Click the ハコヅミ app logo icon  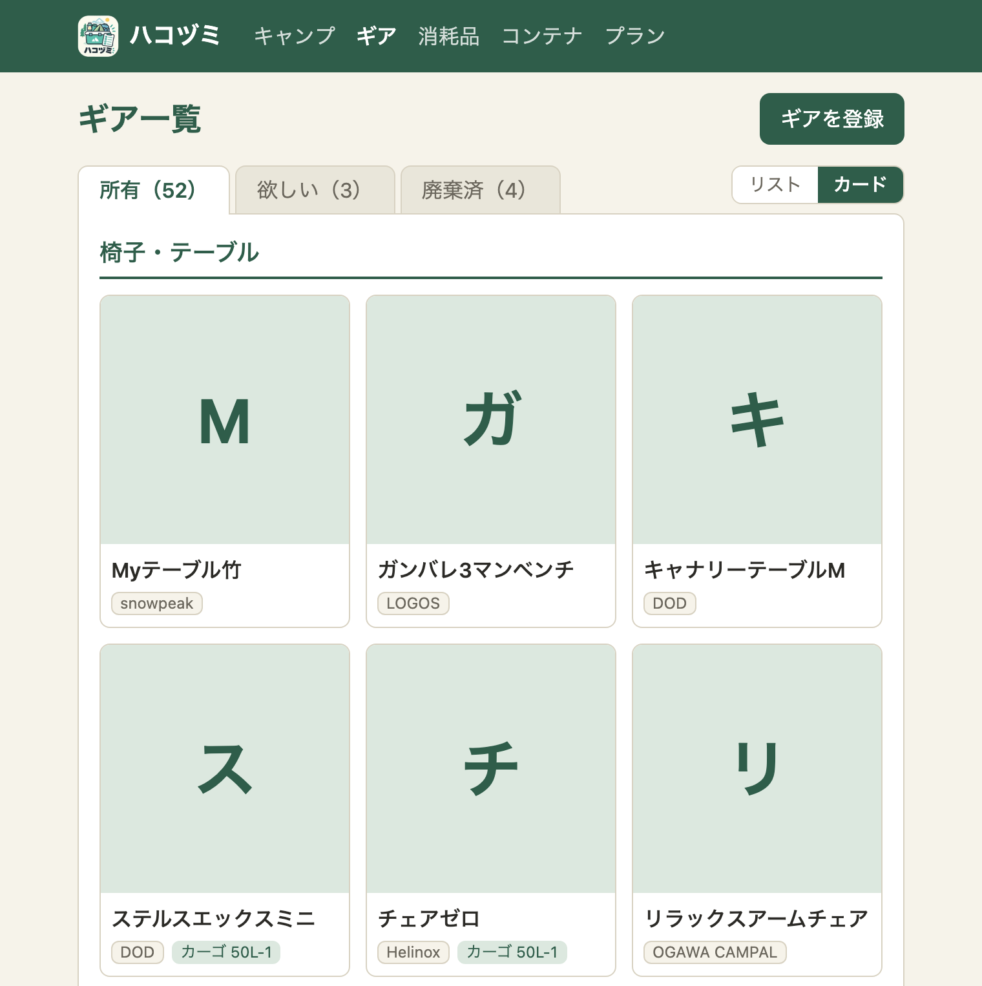(98, 36)
